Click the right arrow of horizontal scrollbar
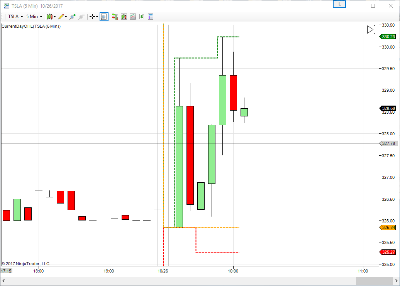400x286 pixels. 397,281
